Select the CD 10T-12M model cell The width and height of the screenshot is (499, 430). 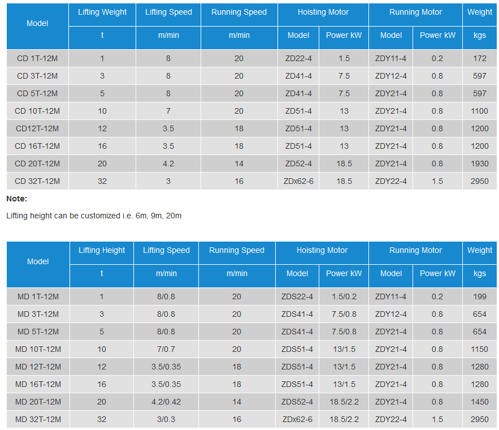tap(37, 111)
